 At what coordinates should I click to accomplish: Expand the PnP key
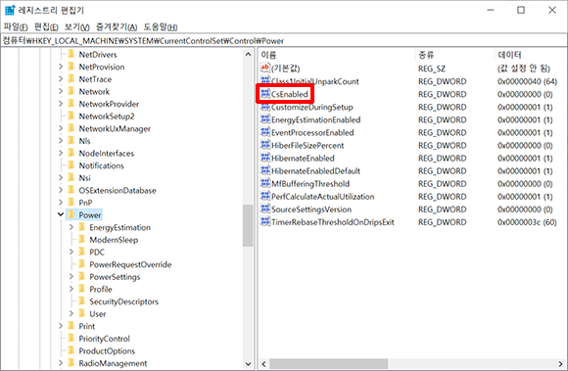61,203
